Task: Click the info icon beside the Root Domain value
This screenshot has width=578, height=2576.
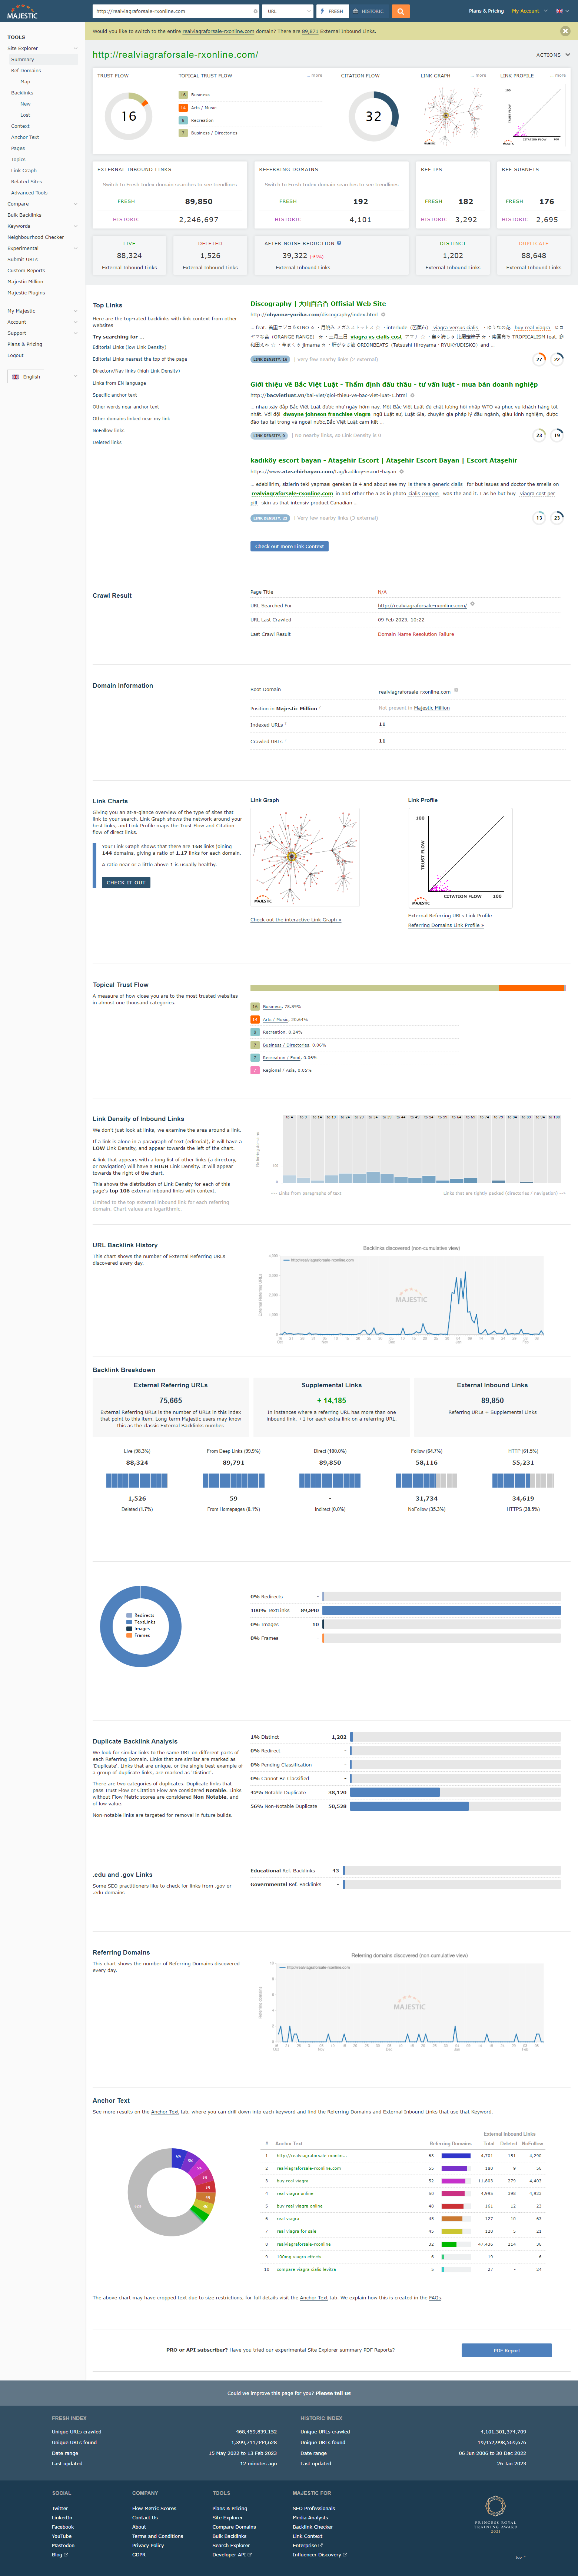Action: point(456,690)
